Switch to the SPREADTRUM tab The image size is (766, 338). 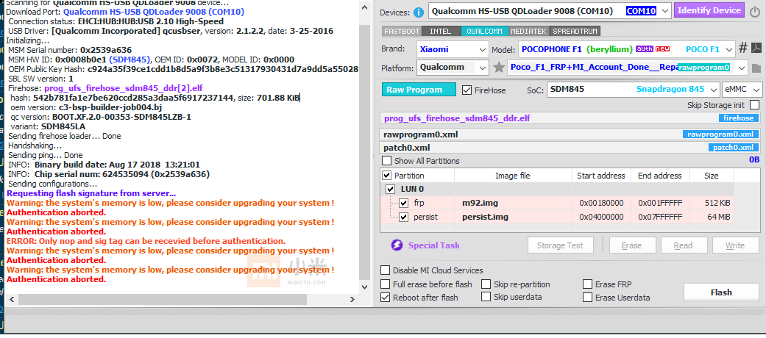pyautogui.click(x=575, y=31)
